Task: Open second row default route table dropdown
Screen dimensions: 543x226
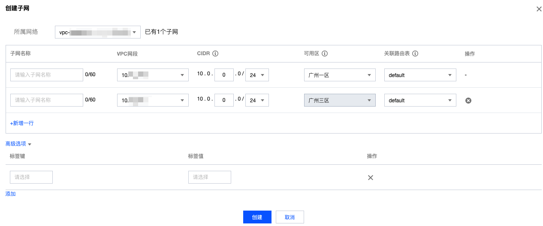Action: pyautogui.click(x=420, y=100)
